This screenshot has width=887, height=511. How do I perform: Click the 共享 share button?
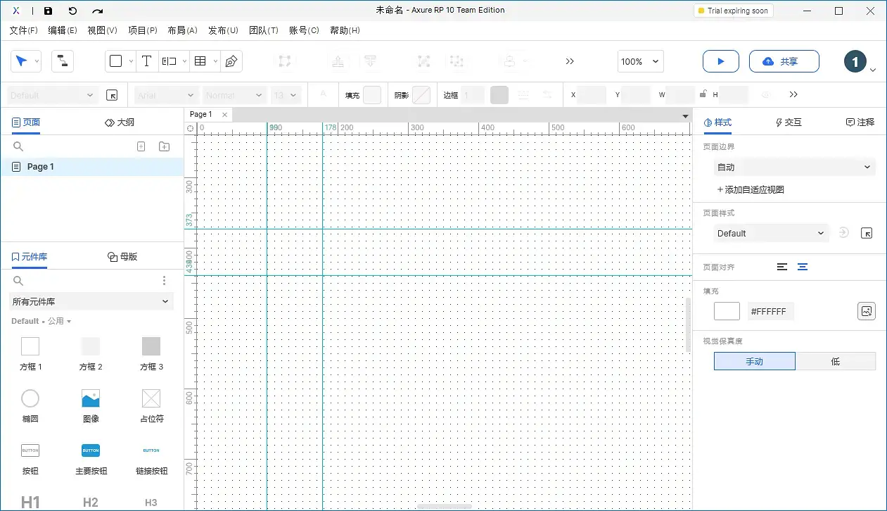(x=784, y=61)
